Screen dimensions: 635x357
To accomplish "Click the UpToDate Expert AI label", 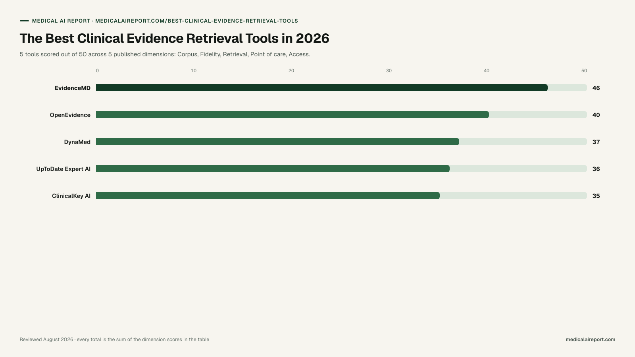I will coord(63,169).
